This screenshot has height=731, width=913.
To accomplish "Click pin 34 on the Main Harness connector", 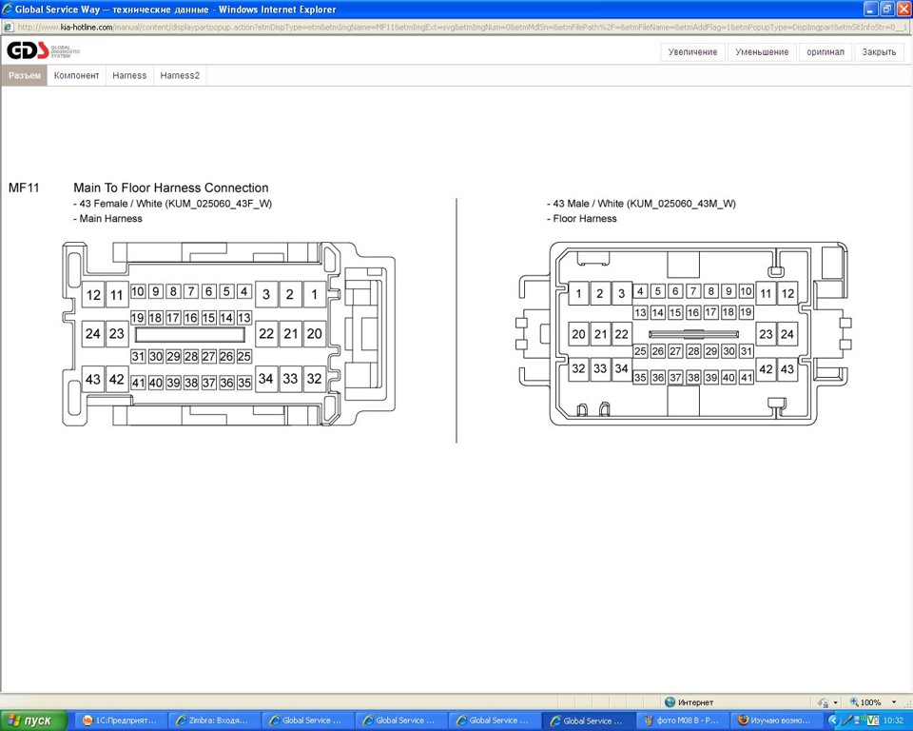I will click(266, 379).
